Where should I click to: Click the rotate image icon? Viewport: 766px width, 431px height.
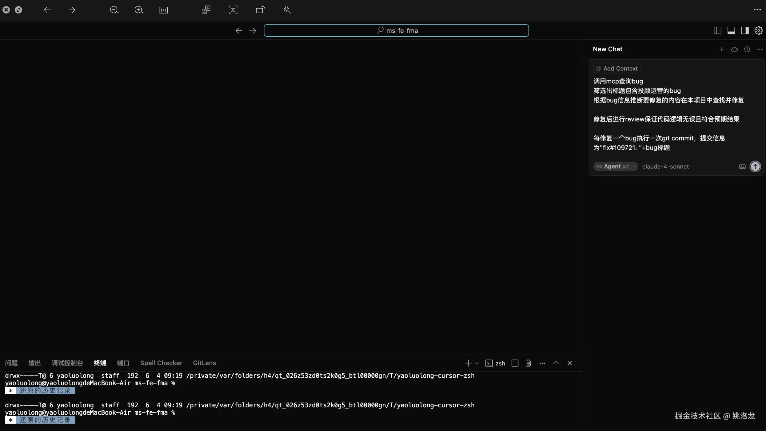(260, 10)
